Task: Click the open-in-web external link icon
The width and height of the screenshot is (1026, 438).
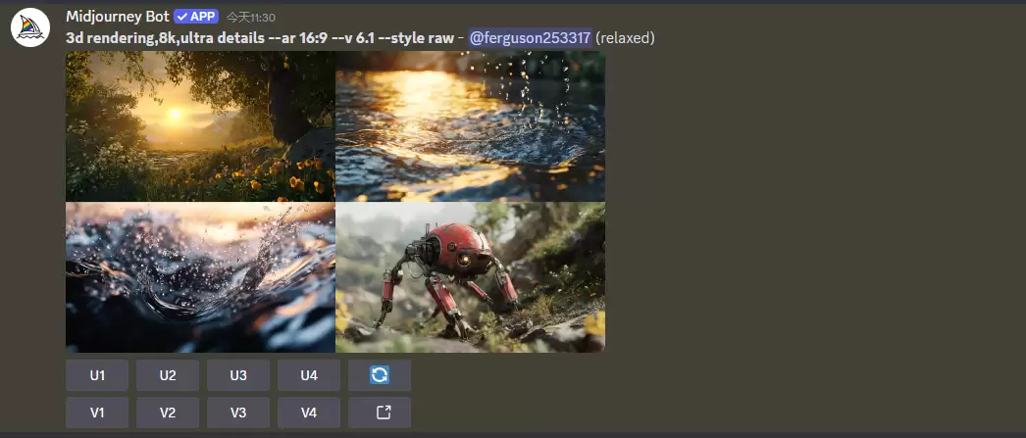Action: [379, 413]
